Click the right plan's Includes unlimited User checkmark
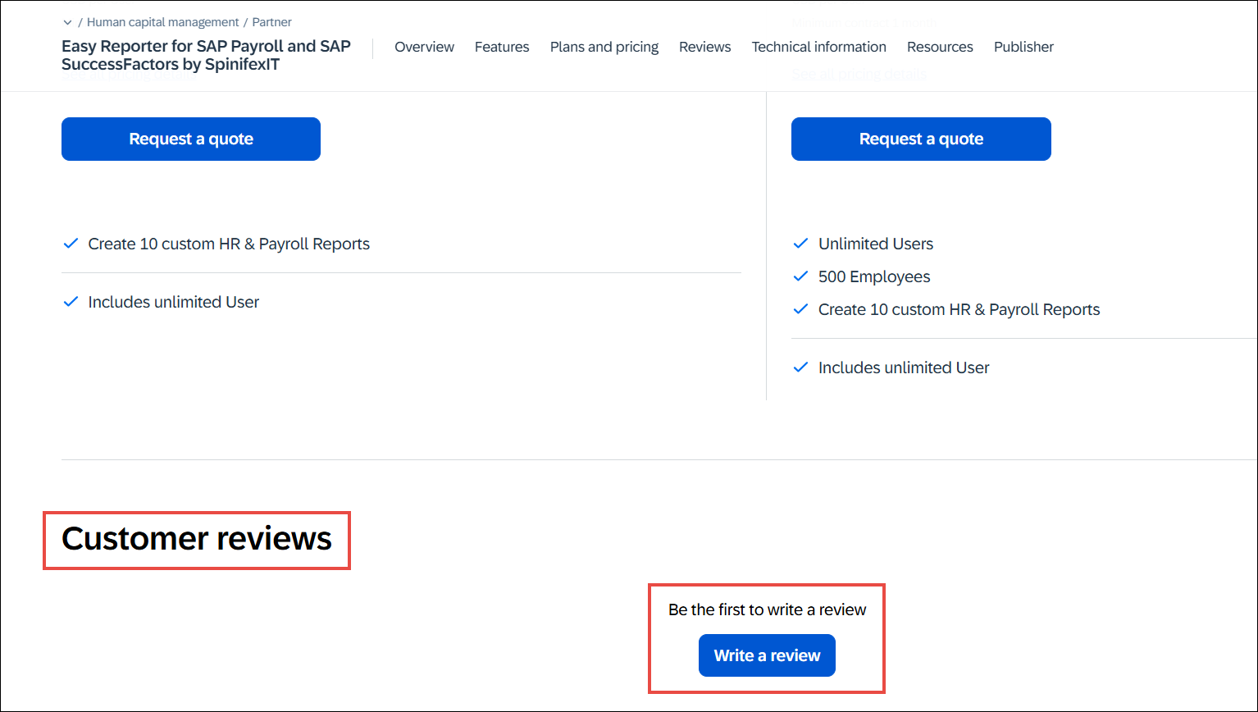 [x=800, y=367]
